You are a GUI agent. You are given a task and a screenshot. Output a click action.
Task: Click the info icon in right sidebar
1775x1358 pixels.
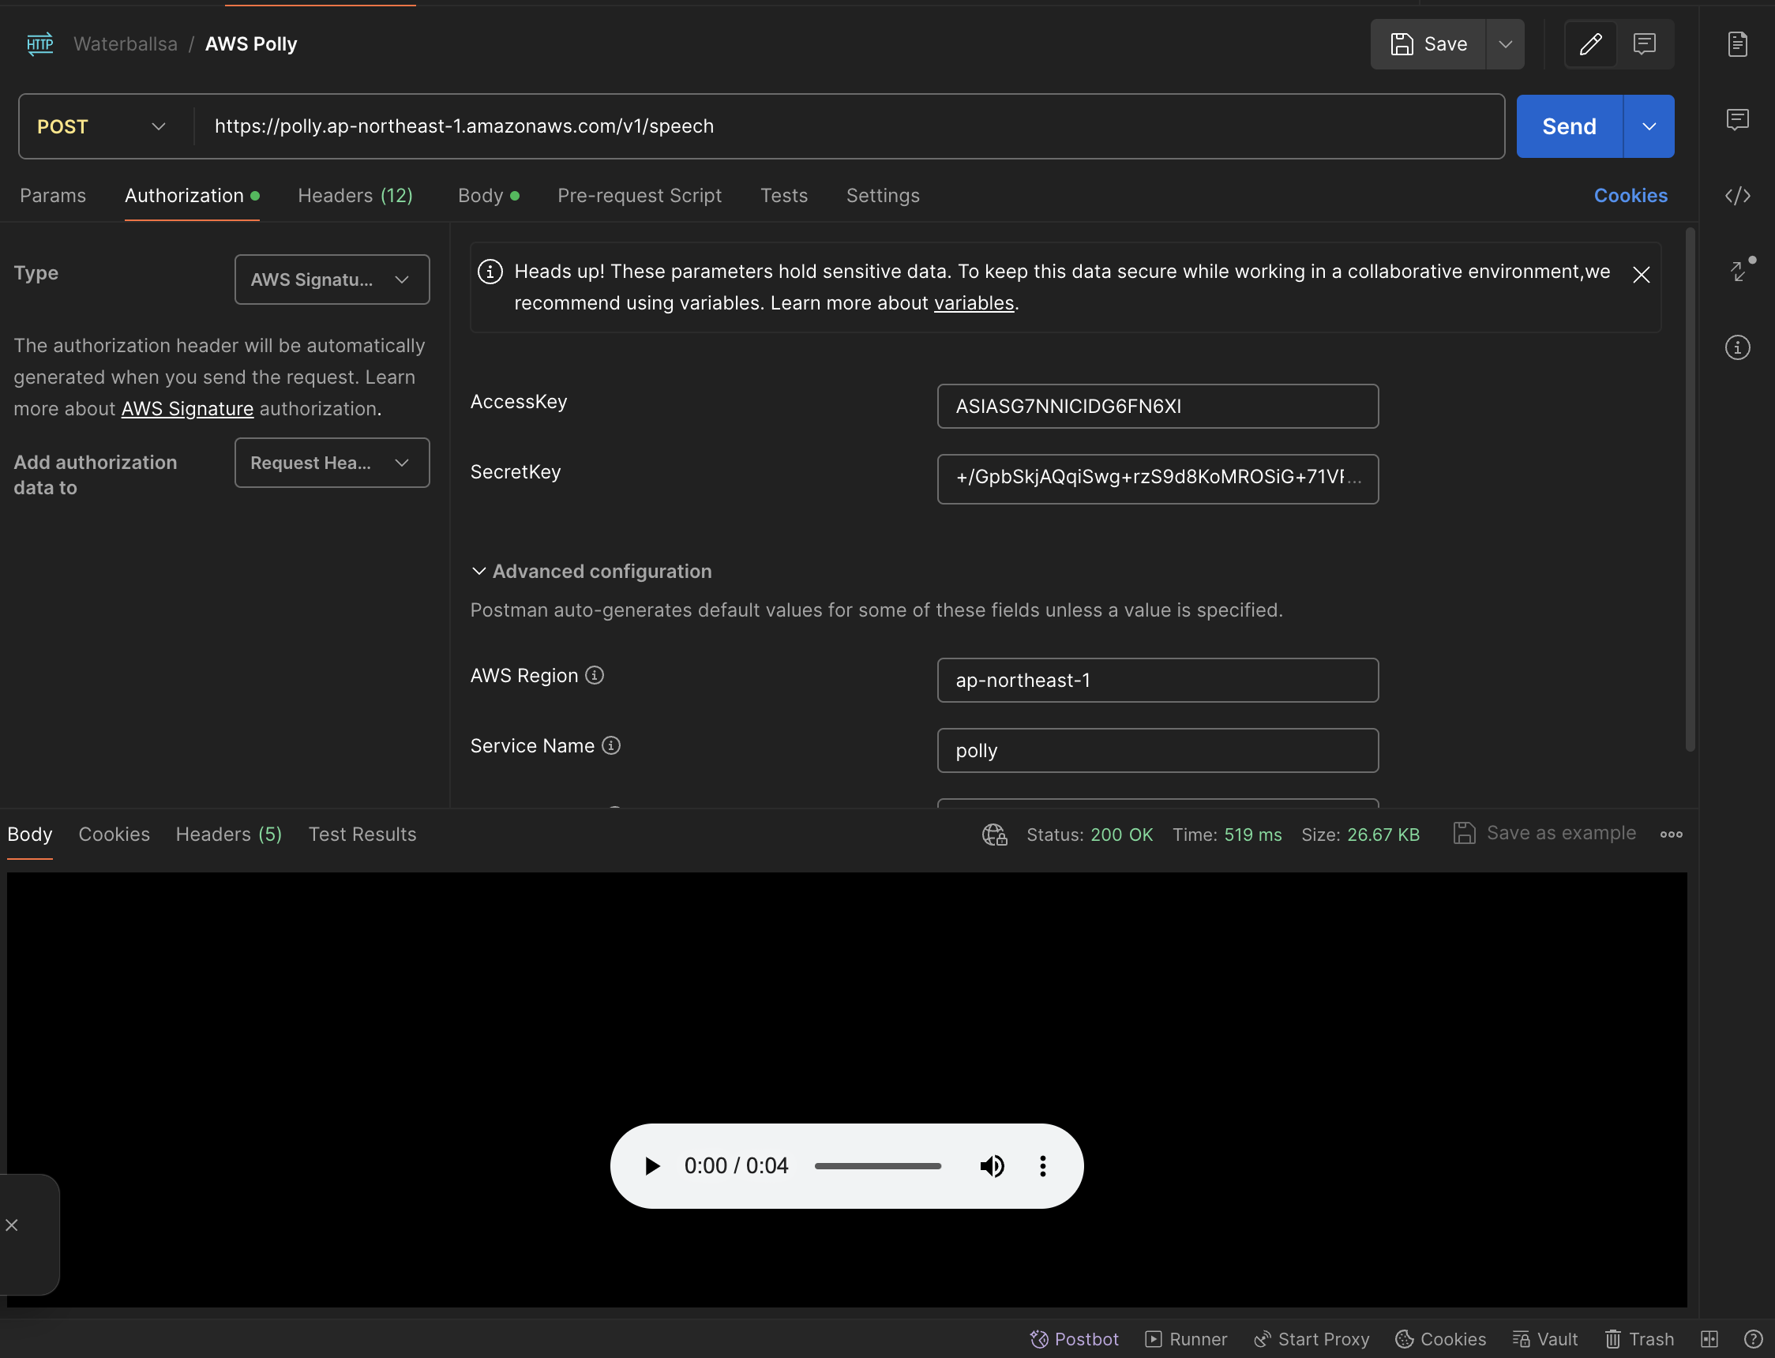(x=1737, y=347)
